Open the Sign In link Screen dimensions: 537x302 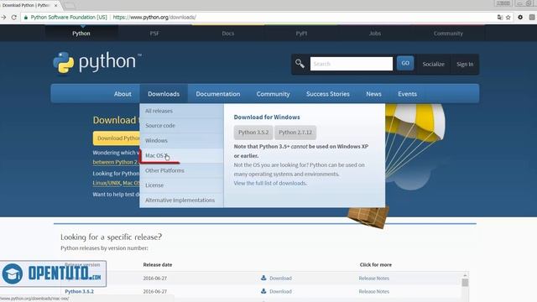pyautogui.click(x=465, y=64)
